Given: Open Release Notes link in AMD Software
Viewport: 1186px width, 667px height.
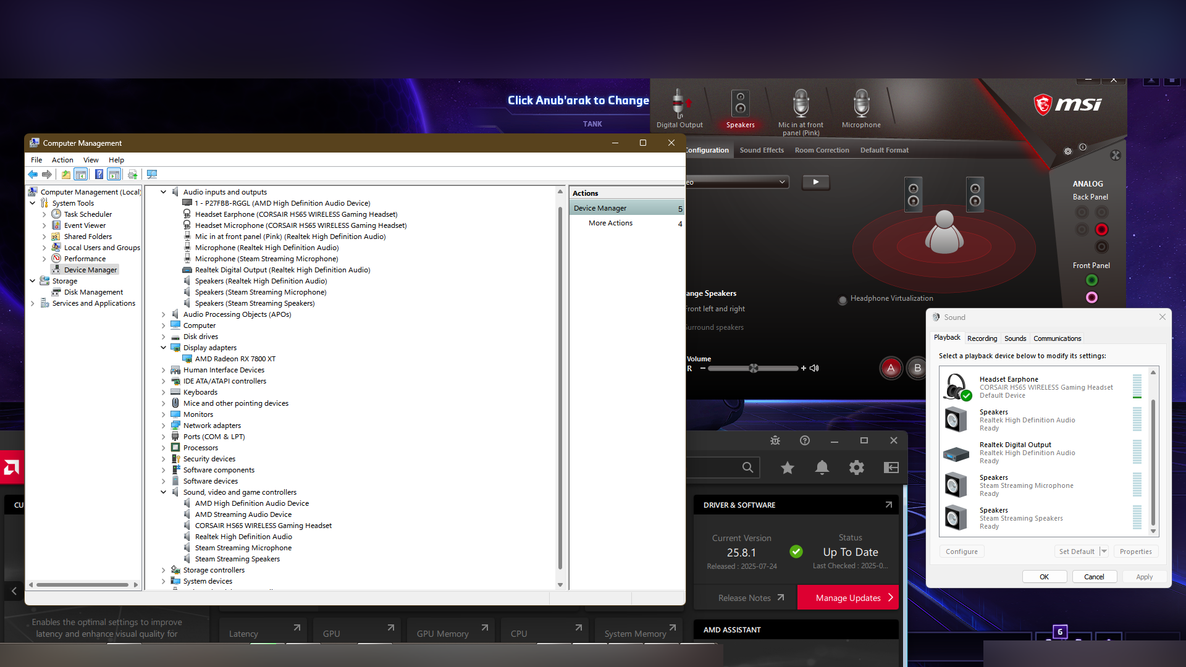Looking at the screenshot, I should 751,598.
